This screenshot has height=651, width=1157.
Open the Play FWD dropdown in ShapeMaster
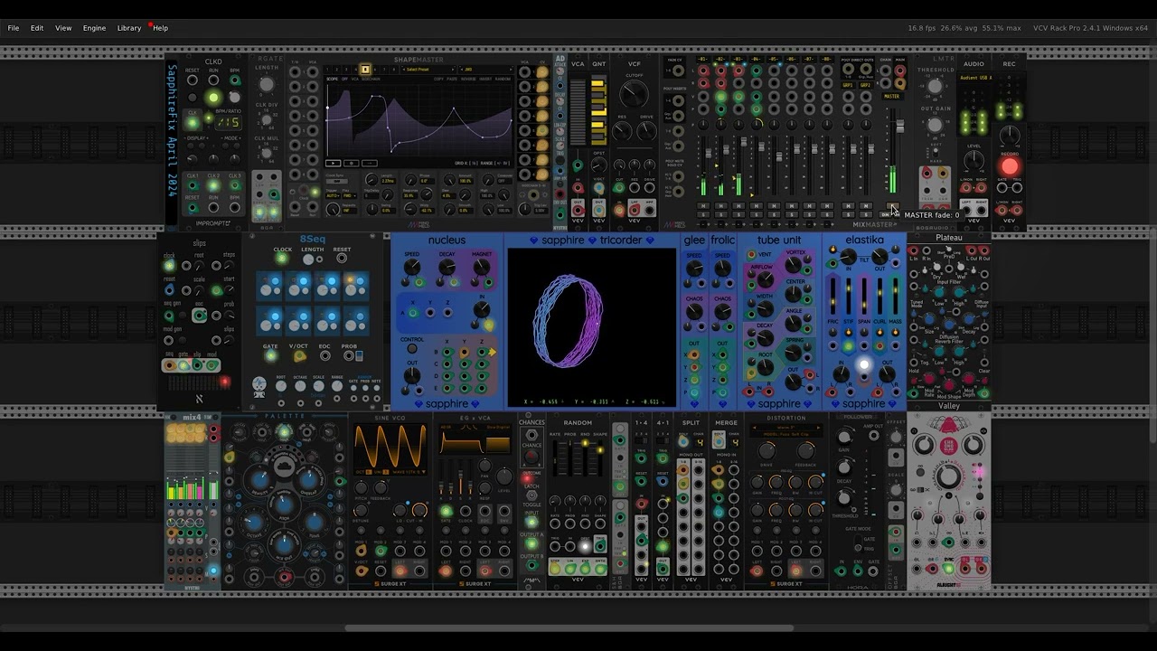[x=349, y=195]
